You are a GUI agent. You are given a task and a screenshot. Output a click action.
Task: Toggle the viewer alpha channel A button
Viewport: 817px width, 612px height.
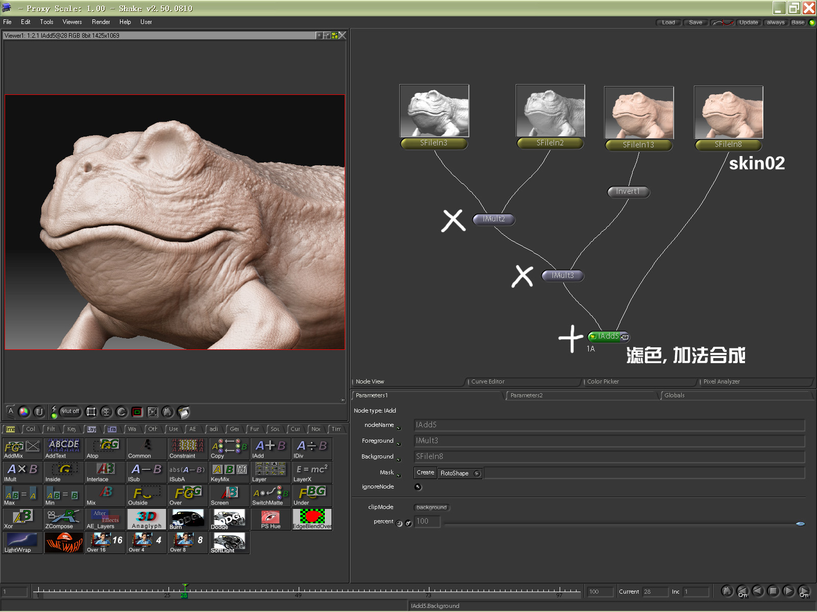click(11, 411)
